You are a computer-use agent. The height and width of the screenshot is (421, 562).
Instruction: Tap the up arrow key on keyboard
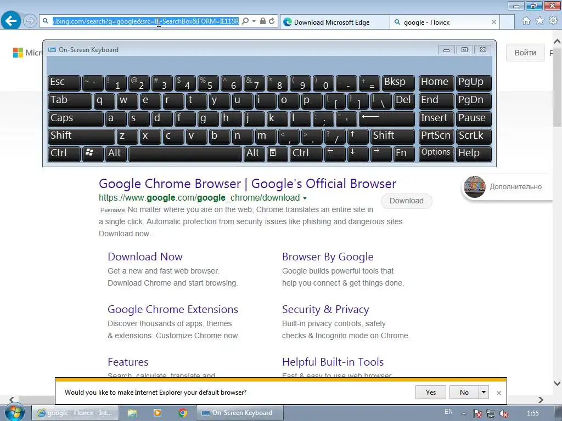click(x=358, y=136)
